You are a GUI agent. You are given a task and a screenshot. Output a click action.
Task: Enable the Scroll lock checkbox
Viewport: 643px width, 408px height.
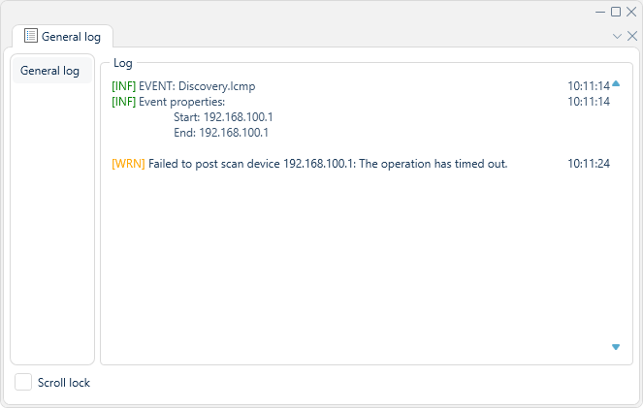(23, 382)
